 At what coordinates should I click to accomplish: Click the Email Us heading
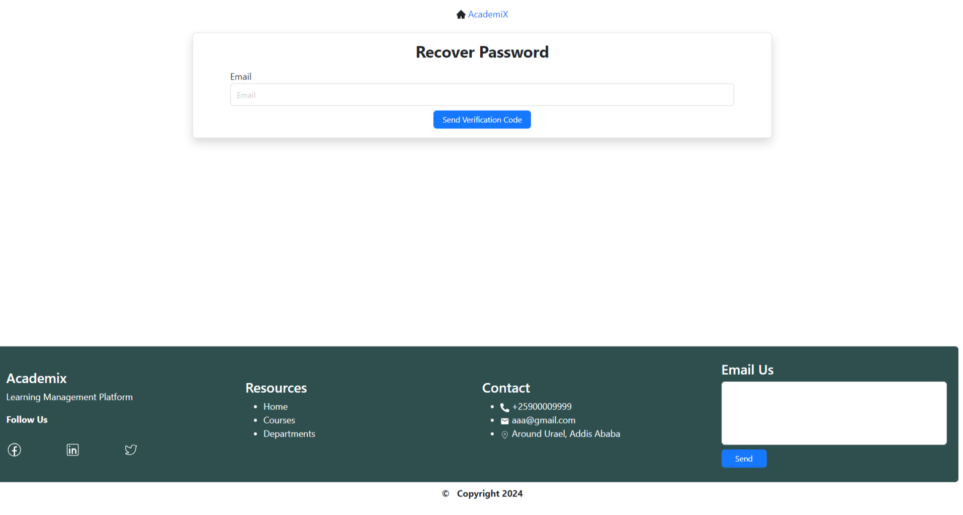[x=747, y=370]
